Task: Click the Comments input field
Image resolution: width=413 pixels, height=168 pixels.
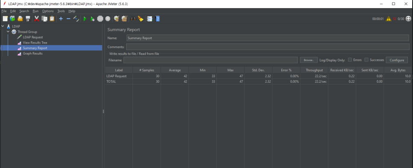Action: (x=268, y=47)
